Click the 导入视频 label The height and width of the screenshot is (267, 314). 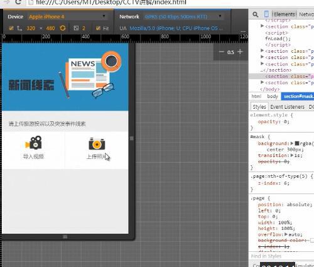(x=33, y=156)
